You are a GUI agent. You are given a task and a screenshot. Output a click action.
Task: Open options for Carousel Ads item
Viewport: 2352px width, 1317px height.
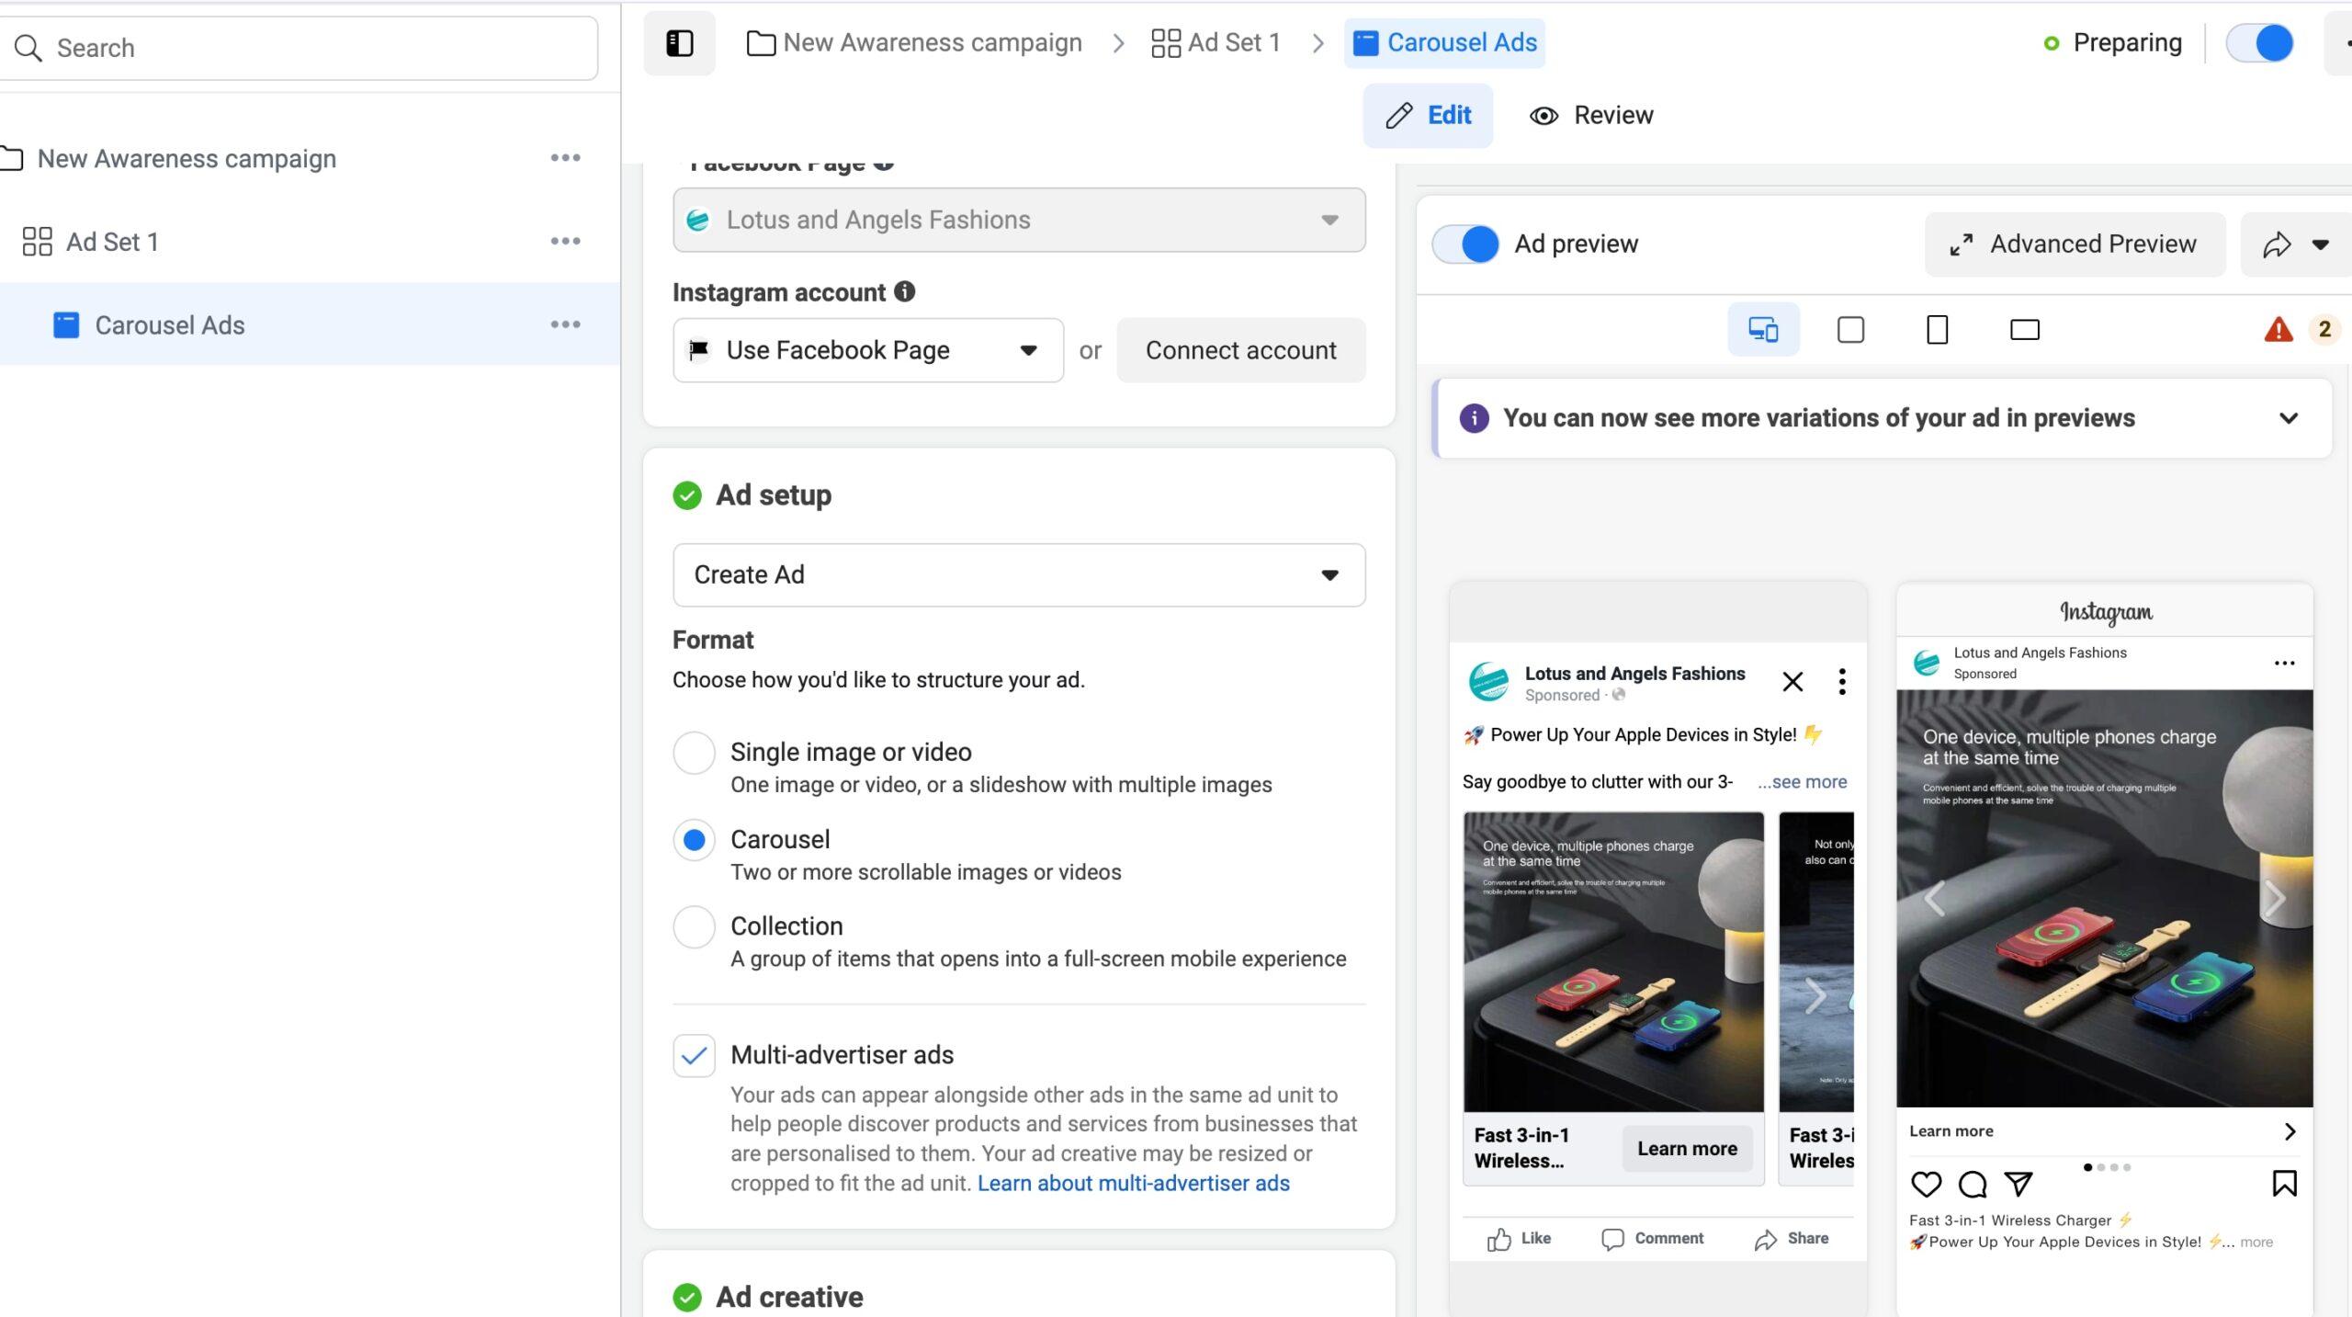coord(565,324)
